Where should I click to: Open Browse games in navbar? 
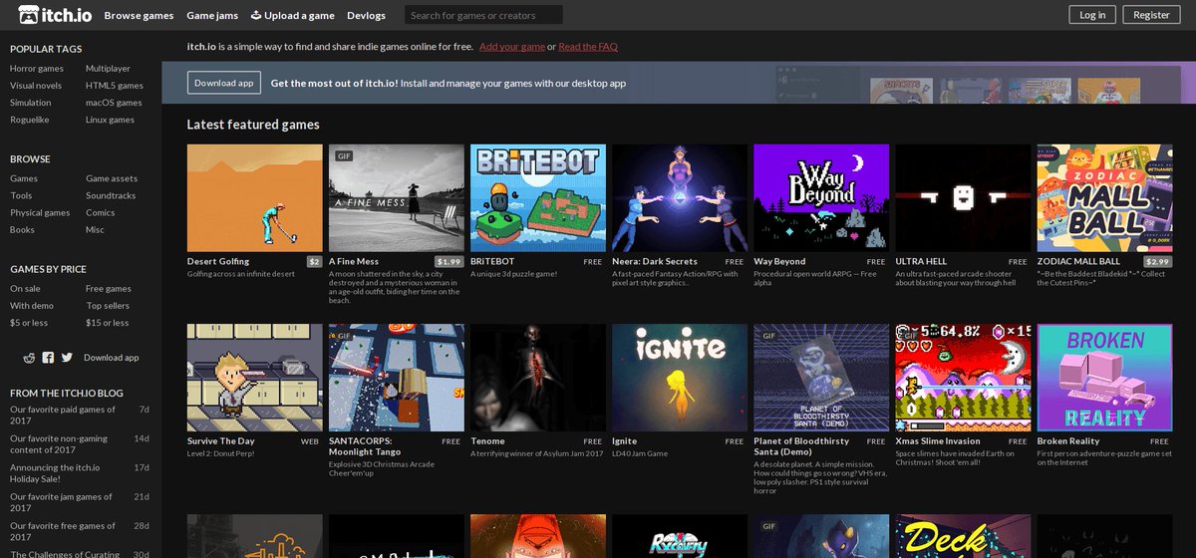pos(139,15)
